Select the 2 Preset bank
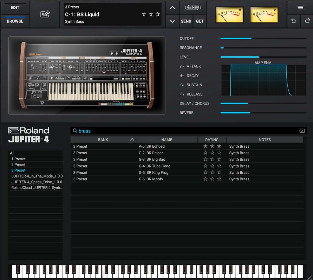Viewport: 313px width, 280px height. click(36, 164)
